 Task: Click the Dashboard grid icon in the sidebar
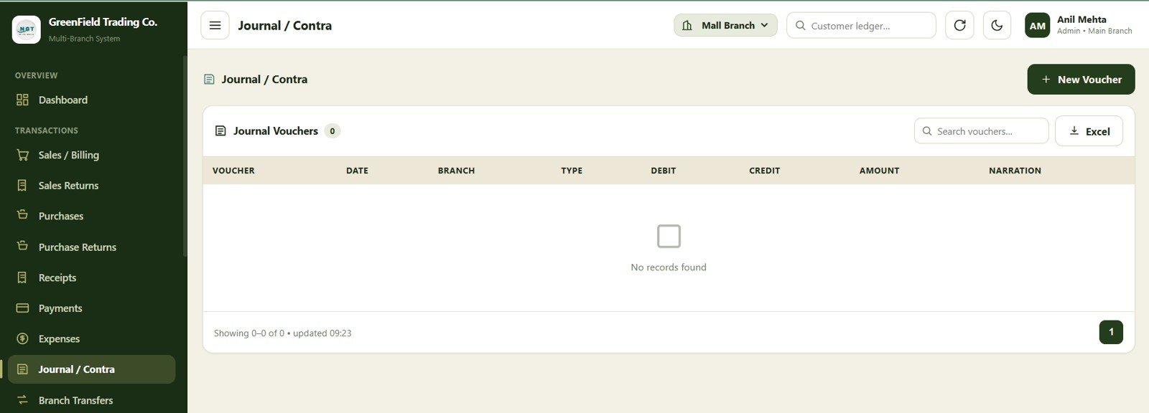click(22, 100)
